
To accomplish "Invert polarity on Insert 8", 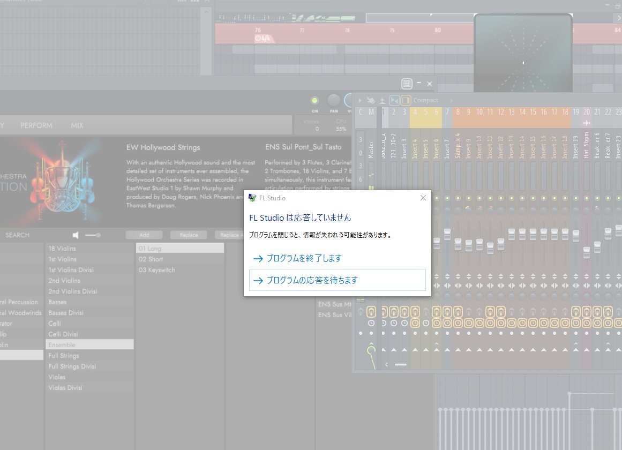I will pos(458,276).
